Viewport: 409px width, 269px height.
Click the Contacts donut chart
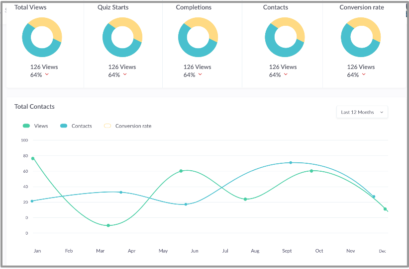[285, 37]
